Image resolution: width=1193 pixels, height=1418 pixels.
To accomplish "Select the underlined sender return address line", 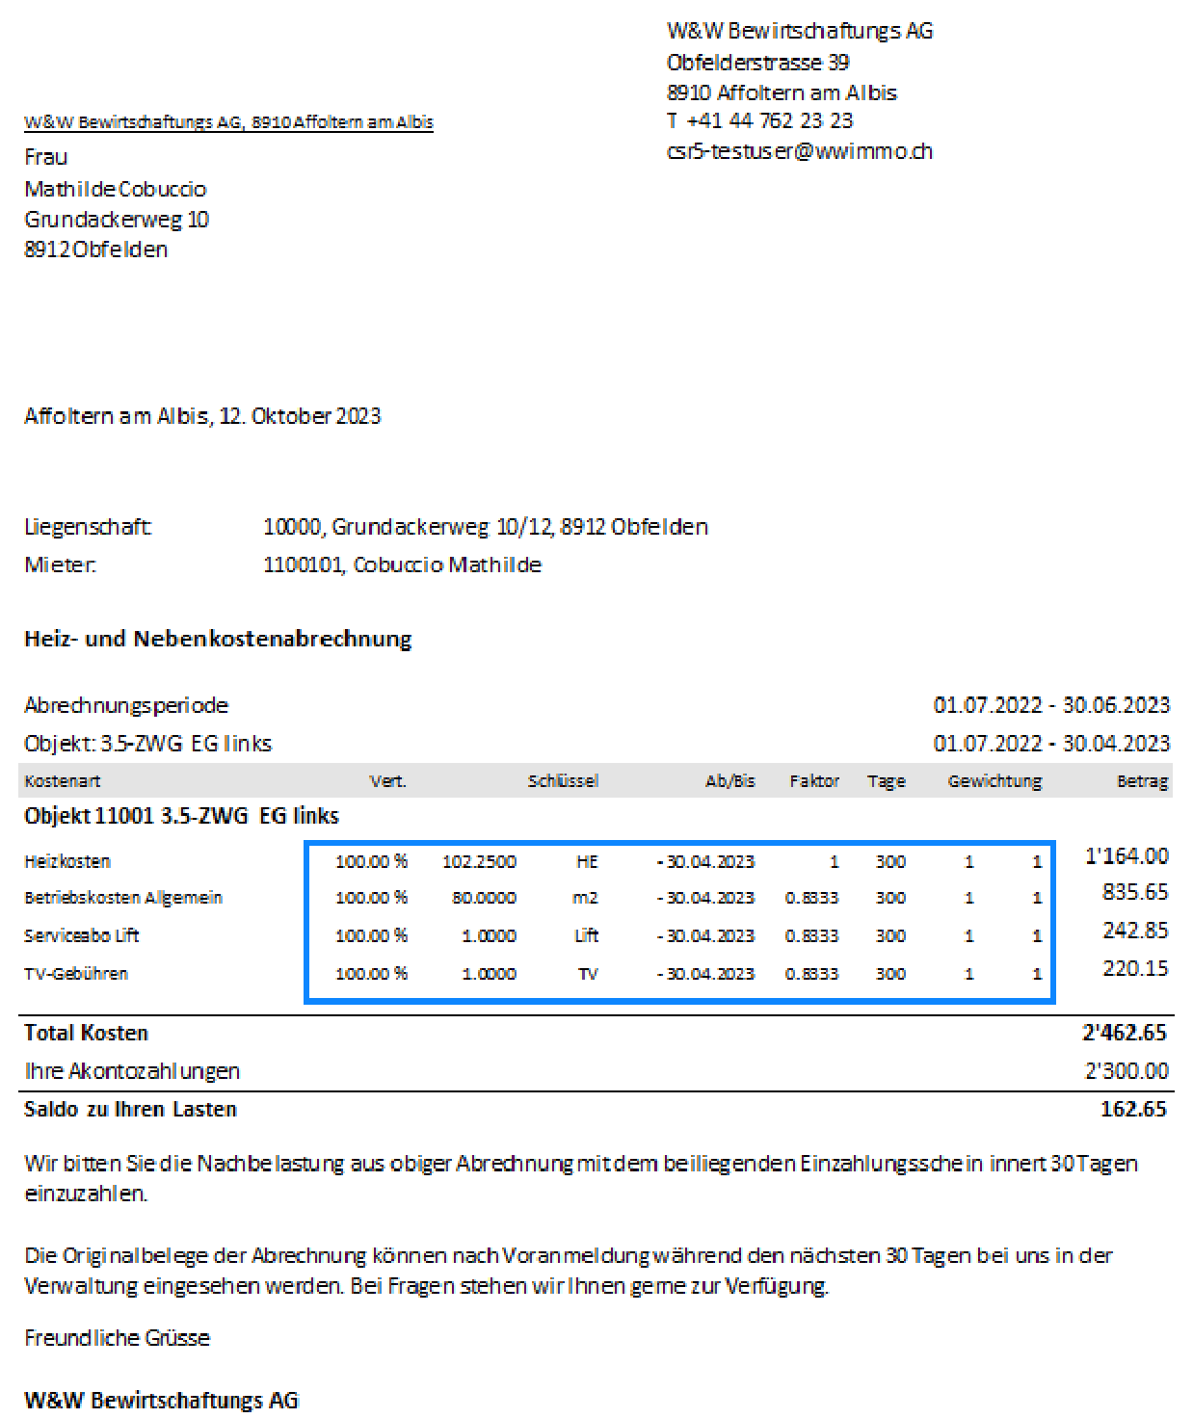I will click(x=228, y=122).
